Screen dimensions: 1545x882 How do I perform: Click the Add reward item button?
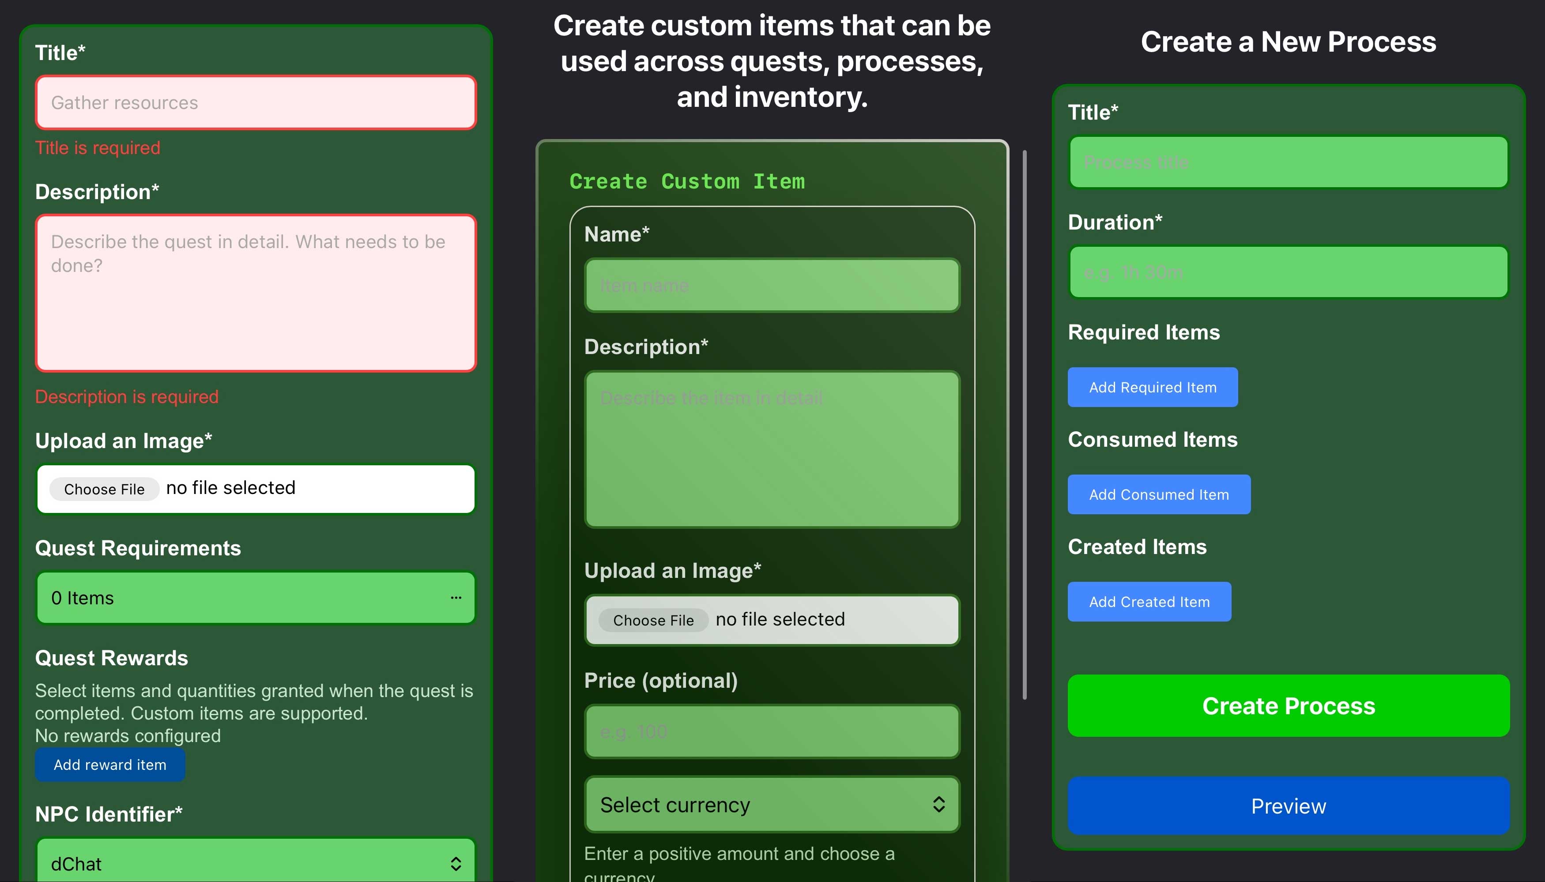click(x=109, y=765)
